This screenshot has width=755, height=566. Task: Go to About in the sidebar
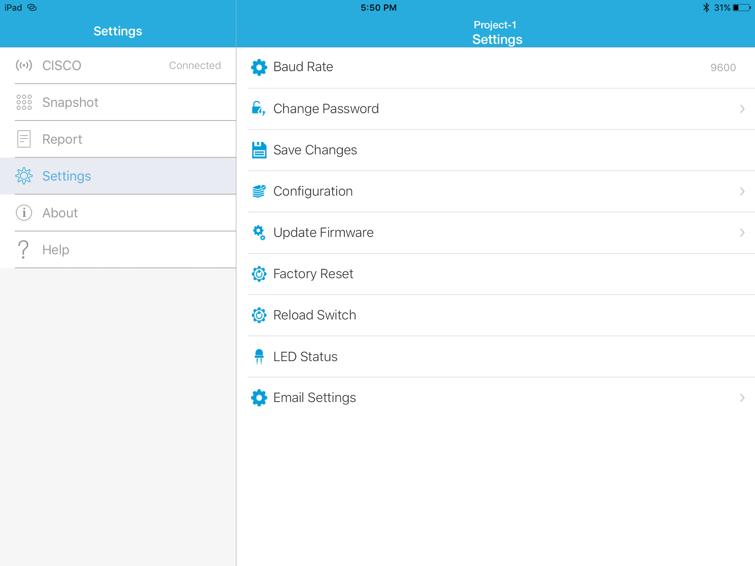tap(60, 213)
